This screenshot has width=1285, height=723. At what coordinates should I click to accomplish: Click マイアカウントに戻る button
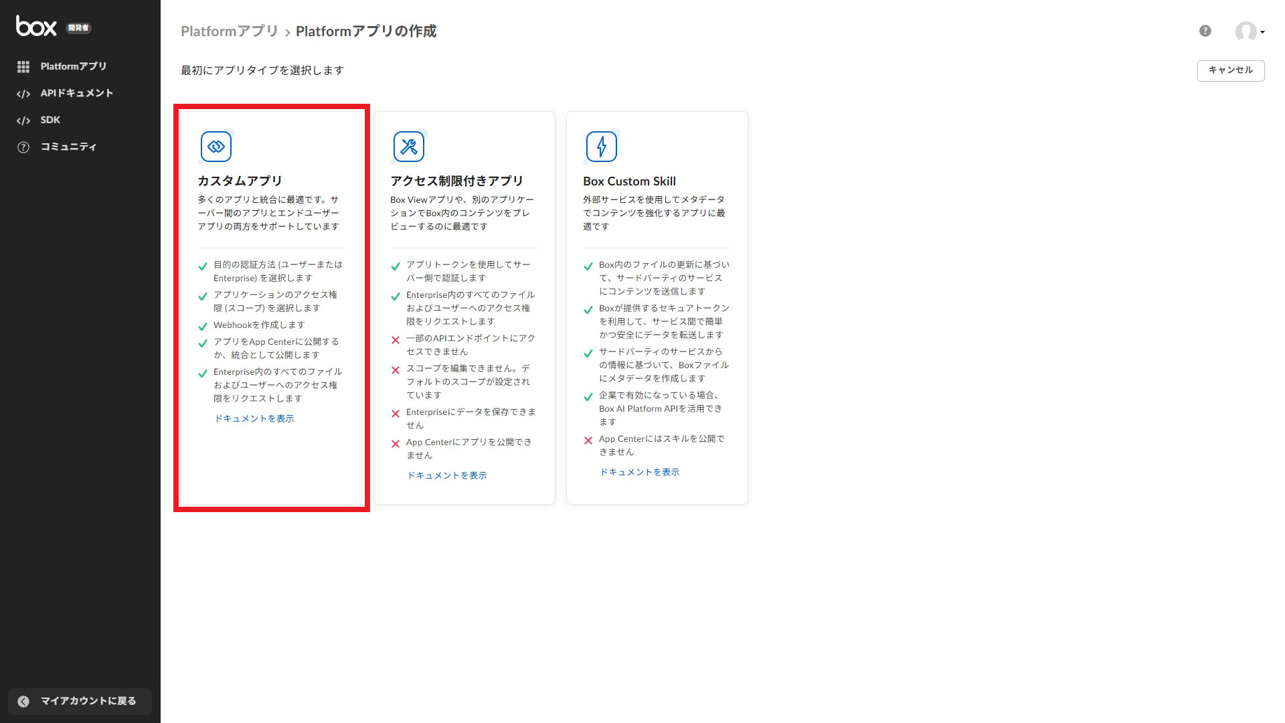point(88,701)
